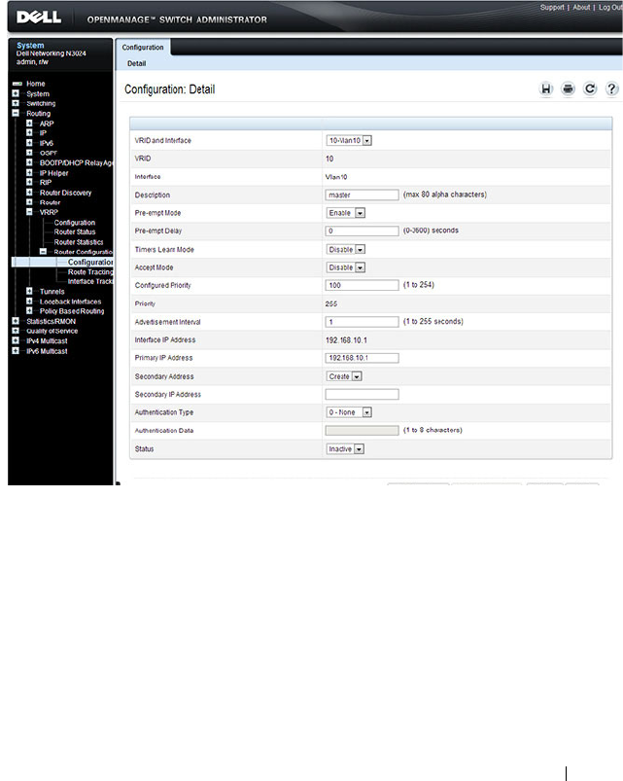Screen dimensions: 623x781
Task: Expand the IPv6 Multicast node
Action: pyautogui.click(x=16, y=351)
